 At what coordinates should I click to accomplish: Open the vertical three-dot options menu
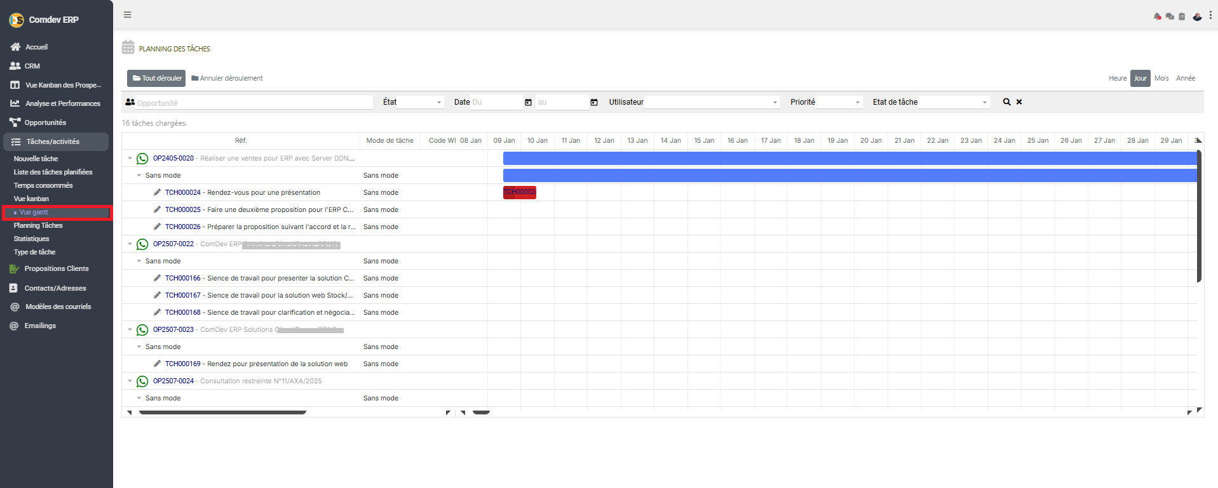[x=1210, y=15]
